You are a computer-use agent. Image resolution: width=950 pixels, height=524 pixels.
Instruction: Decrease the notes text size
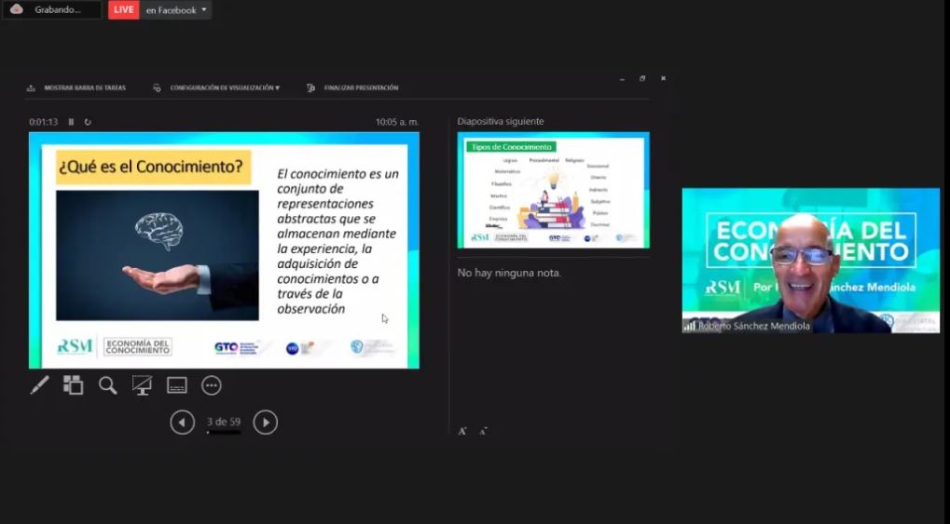(483, 431)
